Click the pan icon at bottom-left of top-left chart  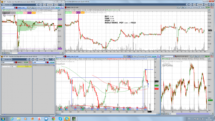2,53
